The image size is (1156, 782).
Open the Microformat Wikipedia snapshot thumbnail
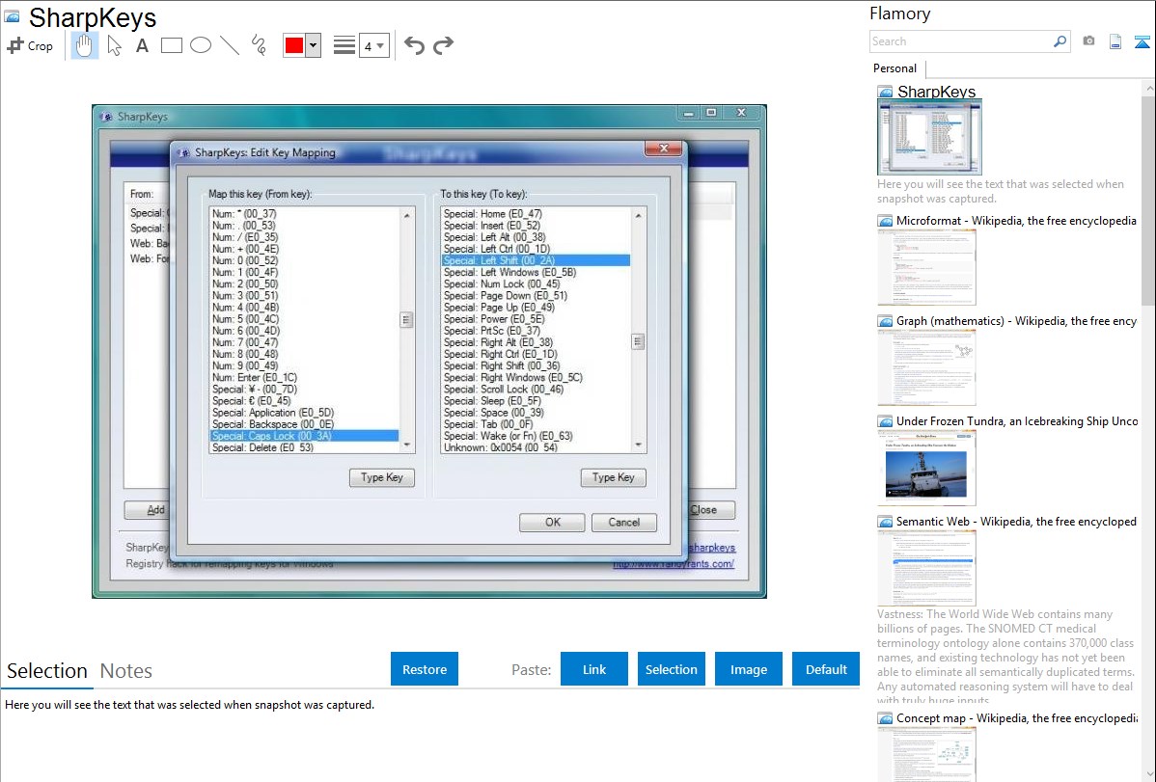pyautogui.click(x=926, y=267)
